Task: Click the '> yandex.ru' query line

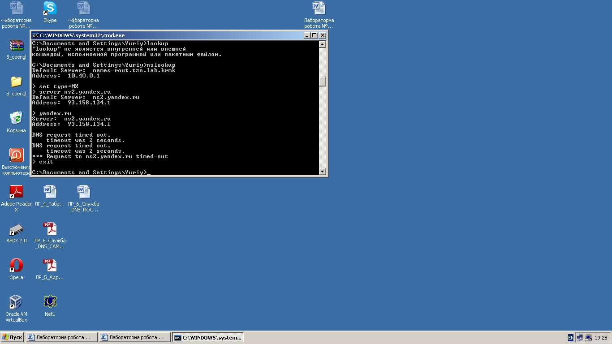Action: (52, 113)
